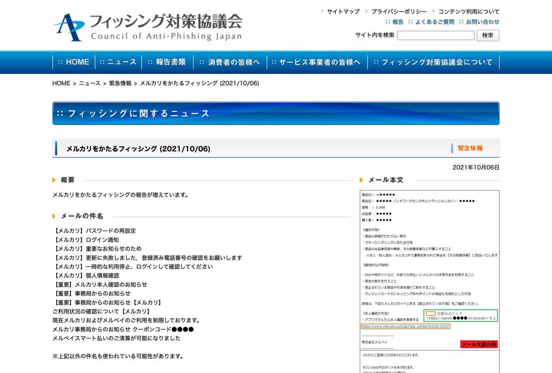Click the red メール文面の例 label
The width and height of the screenshot is (552, 373).
[479, 344]
